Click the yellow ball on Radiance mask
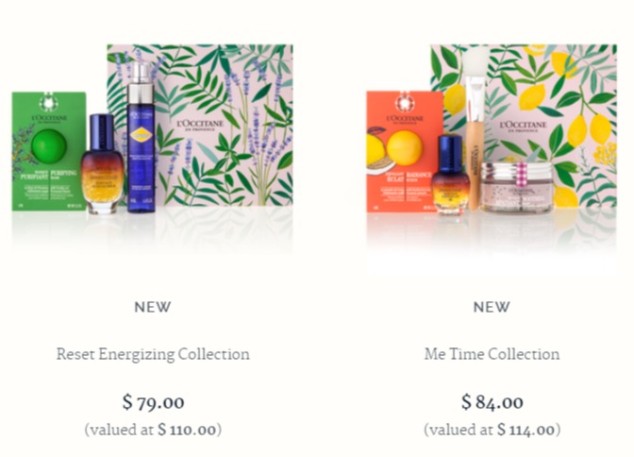The width and height of the screenshot is (634, 457). pos(405,147)
